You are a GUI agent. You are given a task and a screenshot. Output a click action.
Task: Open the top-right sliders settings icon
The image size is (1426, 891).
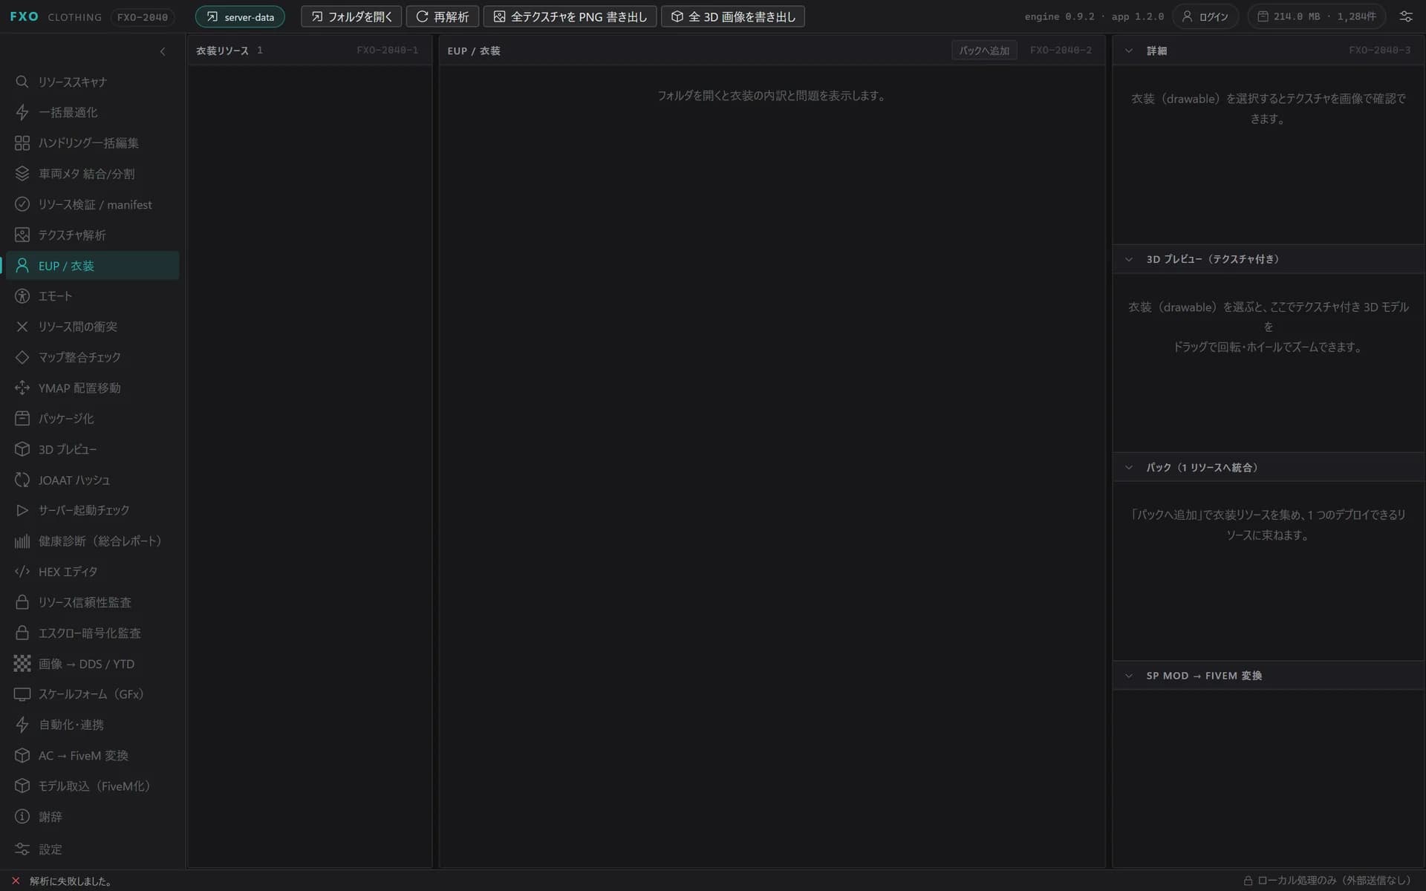click(x=1406, y=16)
